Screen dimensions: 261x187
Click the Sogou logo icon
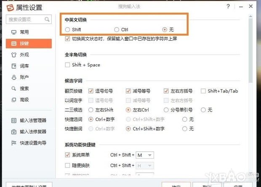[x=10, y=8]
